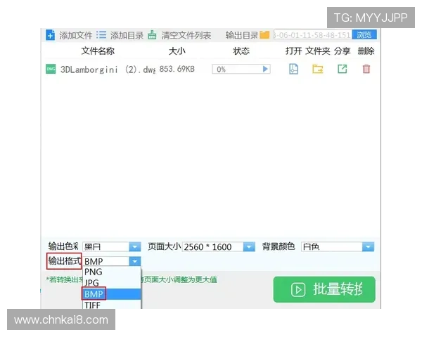Collapse the 输出格式 dropdown arrow
The width and height of the screenshot is (422, 337).
pyautogui.click(x=135, y=261)
